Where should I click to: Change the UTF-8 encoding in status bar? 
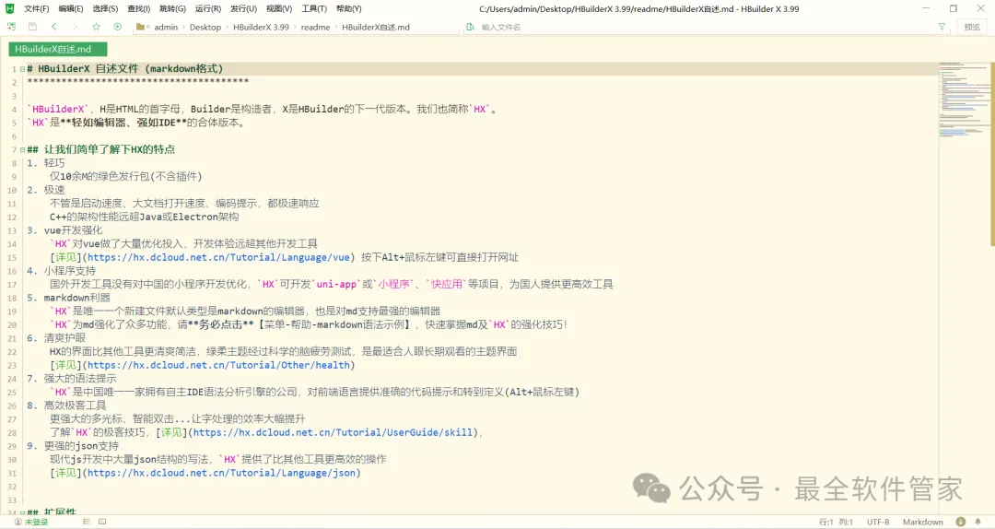[878, 522]
